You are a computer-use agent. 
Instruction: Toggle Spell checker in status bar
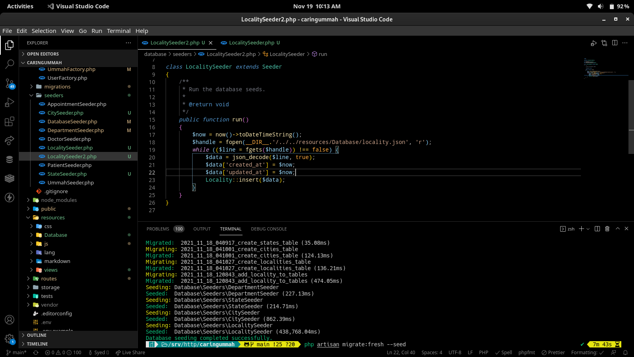(504, 353)
